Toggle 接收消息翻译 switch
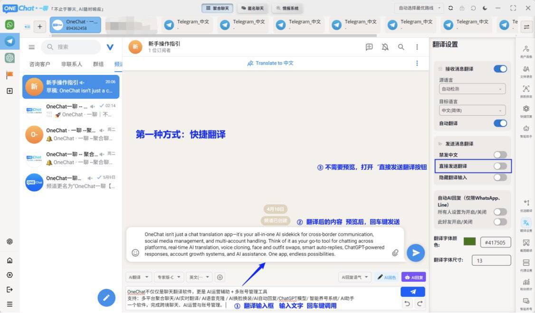This screenshot has height=313, width=535. pyautogui.click(x=500, y=69)
